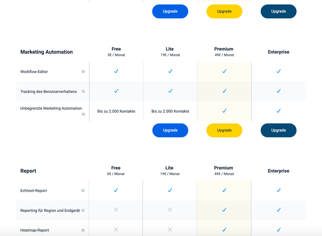Click Premium checkmark for Unbegrenzte Marketing Automation
The height and width of the screenshot is (236, 322).
[x=224, y=111]
